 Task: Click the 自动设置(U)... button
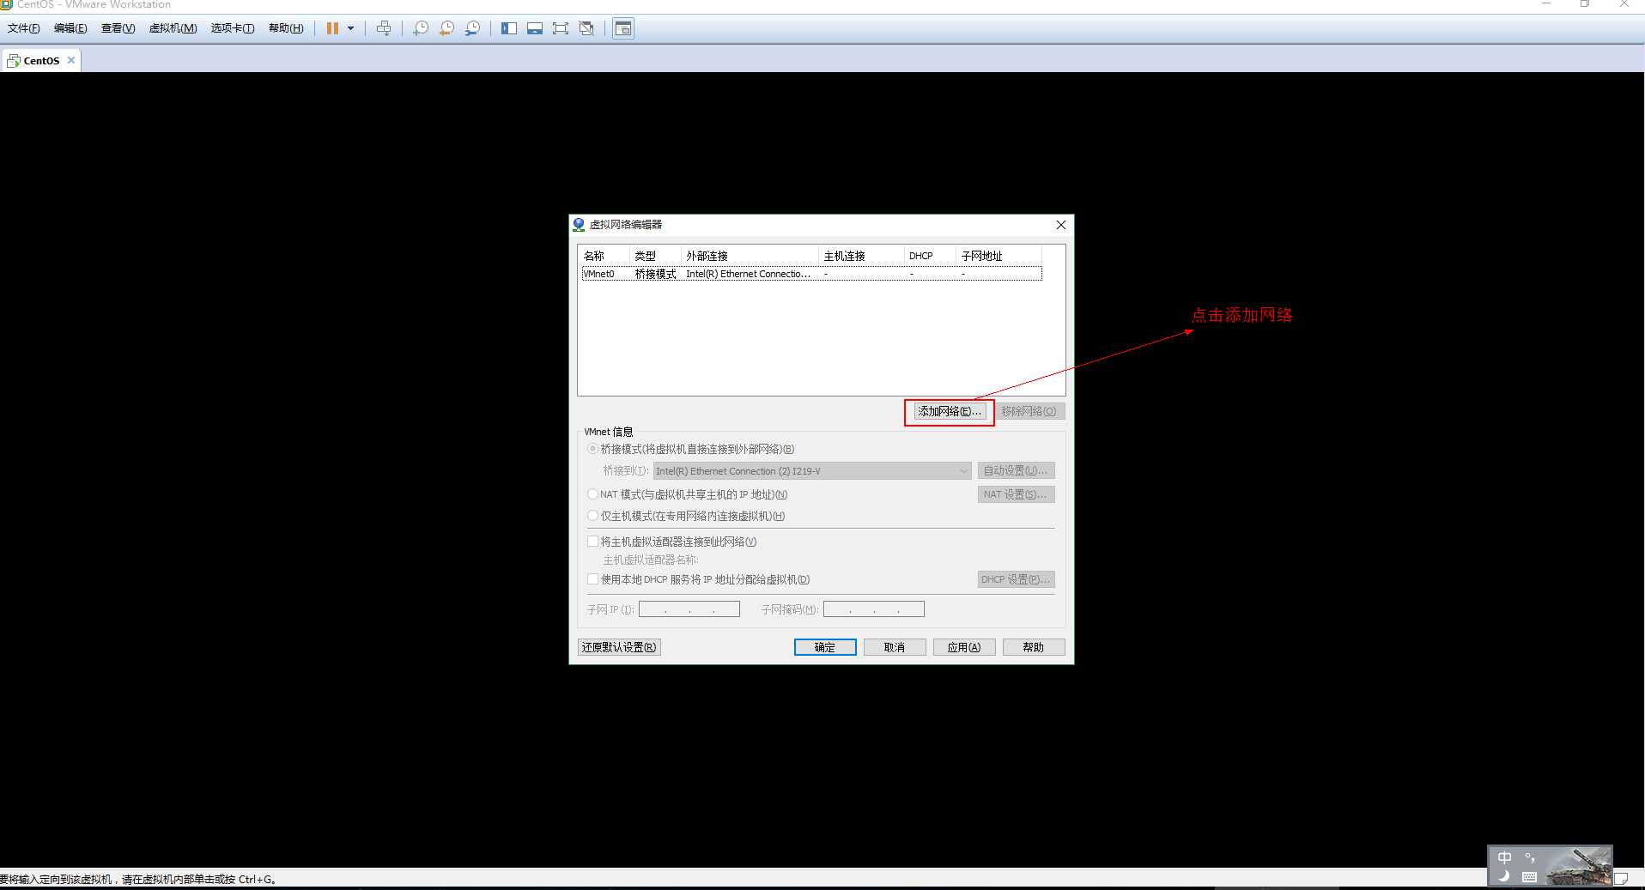(x=1016, y=470)
